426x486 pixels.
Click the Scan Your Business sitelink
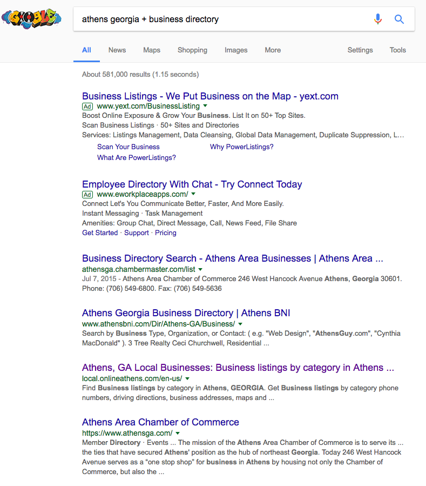128,147
